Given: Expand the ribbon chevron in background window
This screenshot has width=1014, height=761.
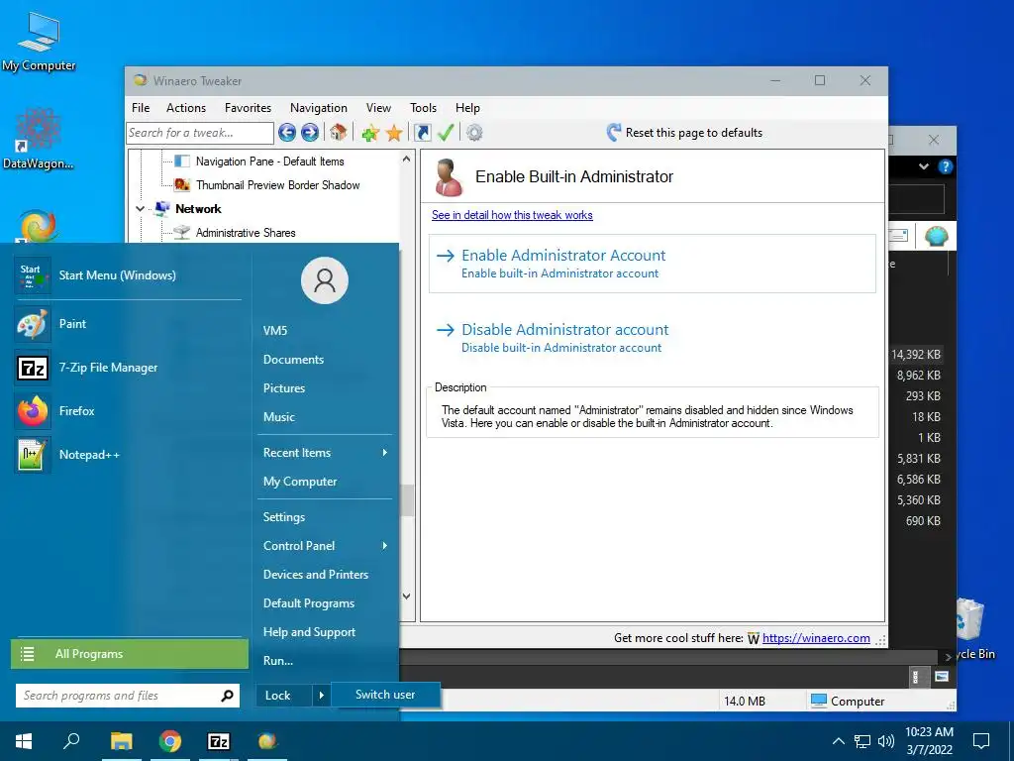Looking at the screenshot, I should click(x=924, y=166).
